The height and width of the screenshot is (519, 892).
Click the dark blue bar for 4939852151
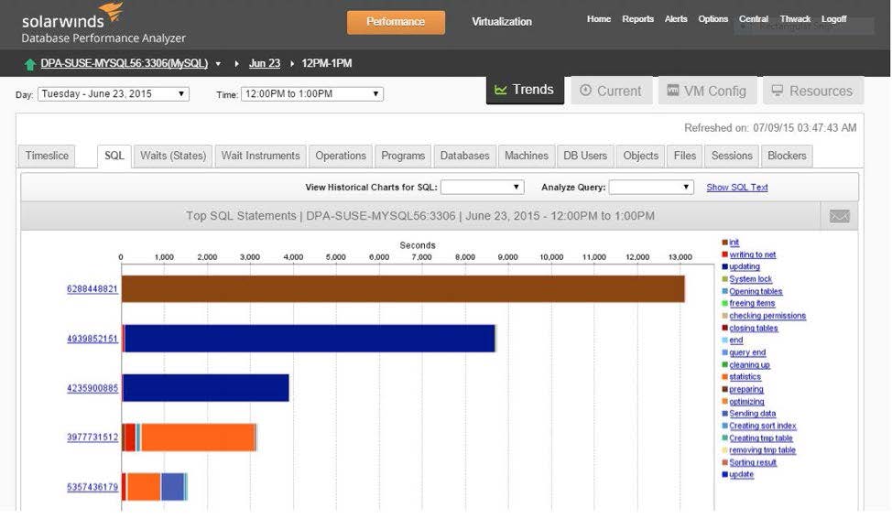pos(311,339)
